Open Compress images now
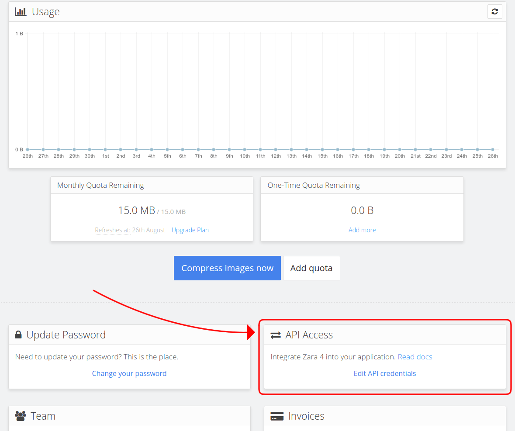The image size is (515, 431). pyautogui.click(x=227, y=268)
